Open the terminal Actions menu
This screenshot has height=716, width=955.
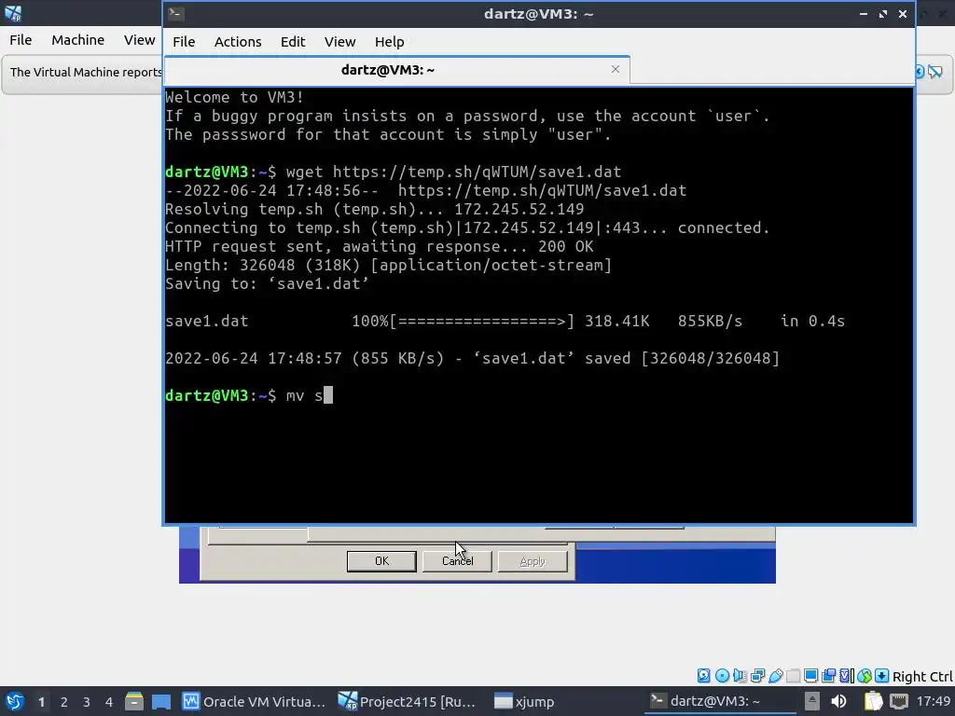click(238, 41)
